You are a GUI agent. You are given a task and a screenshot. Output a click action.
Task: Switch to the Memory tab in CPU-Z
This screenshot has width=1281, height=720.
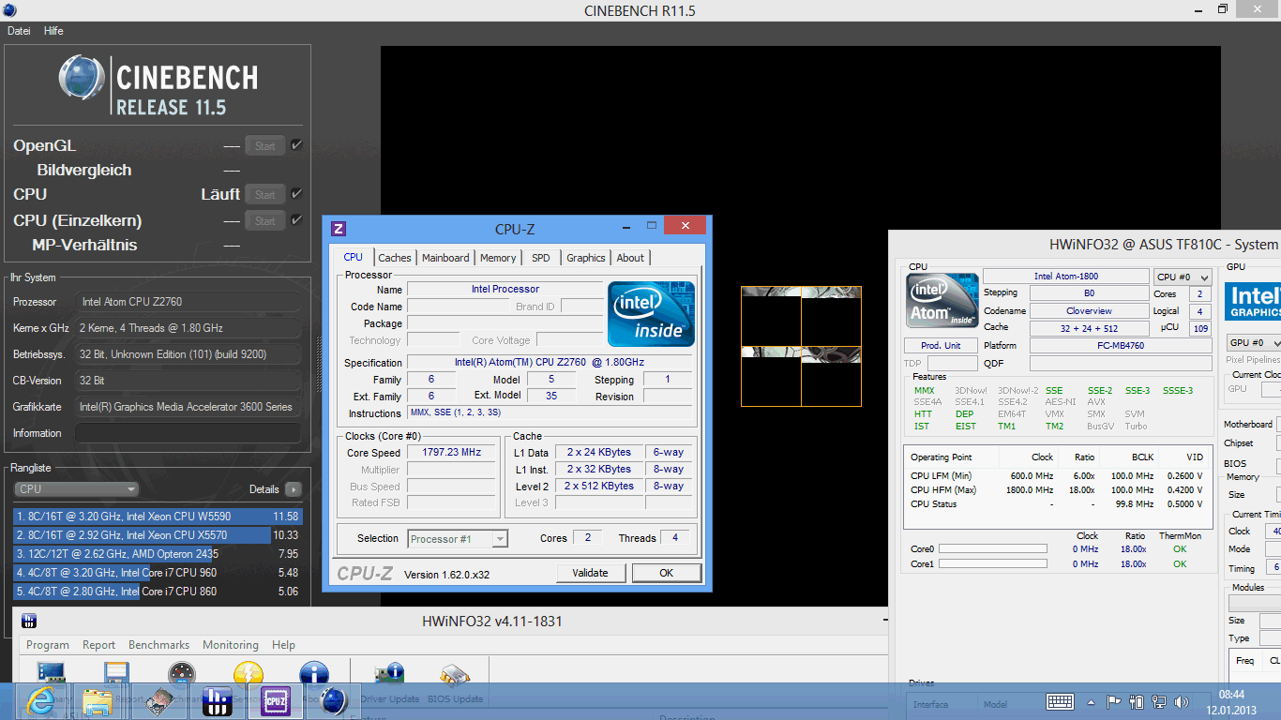[498, 258]
